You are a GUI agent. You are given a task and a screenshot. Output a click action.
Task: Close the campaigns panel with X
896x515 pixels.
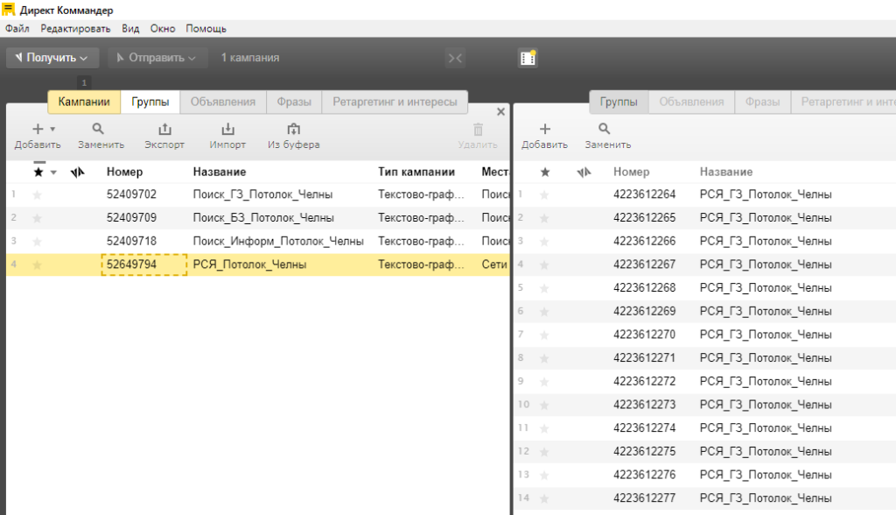tap(500, 111)
